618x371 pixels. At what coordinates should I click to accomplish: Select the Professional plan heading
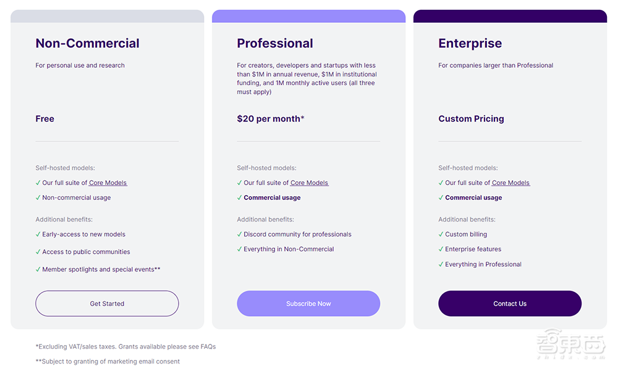(275, 43)
